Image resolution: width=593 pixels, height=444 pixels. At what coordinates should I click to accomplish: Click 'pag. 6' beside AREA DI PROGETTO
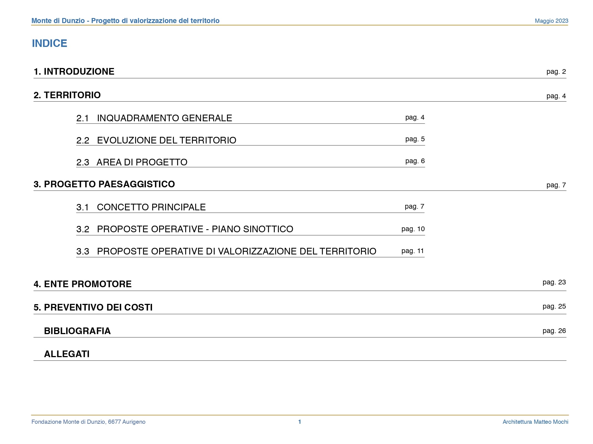[x=415, y=161]
